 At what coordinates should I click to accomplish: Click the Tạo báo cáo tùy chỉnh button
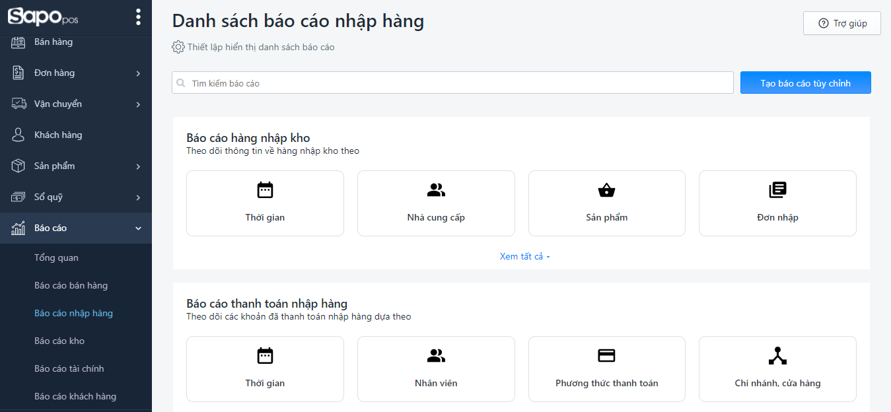coord(805,83)
